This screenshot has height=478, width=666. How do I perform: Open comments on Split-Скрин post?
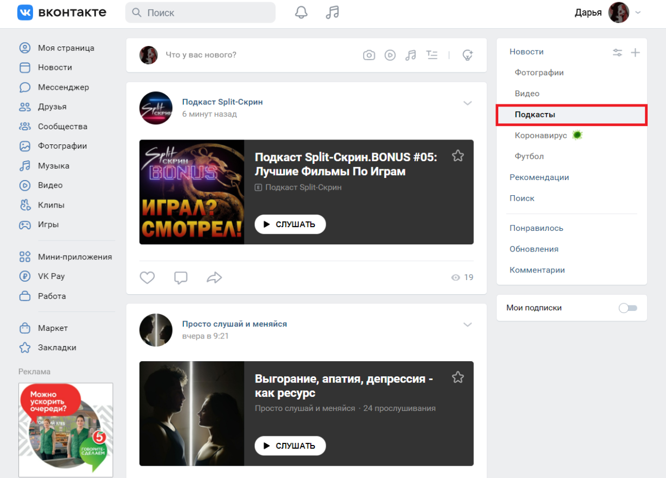pos(181,278)
